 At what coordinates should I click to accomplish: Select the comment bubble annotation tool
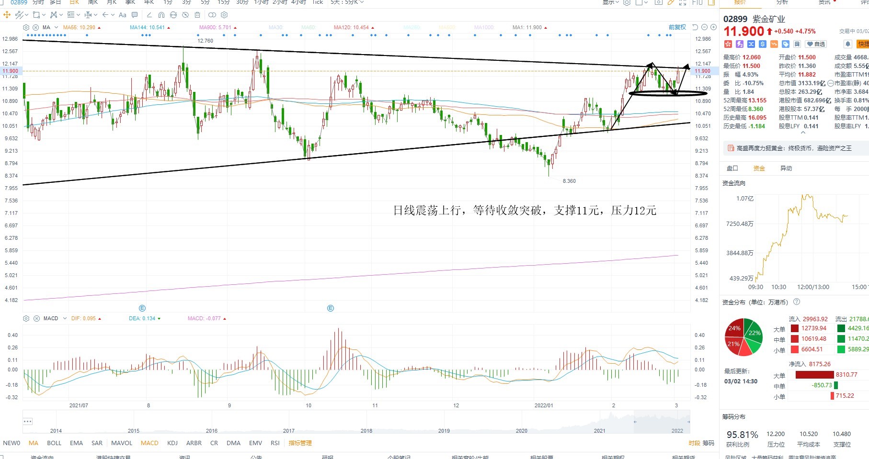tap(135, 15)
